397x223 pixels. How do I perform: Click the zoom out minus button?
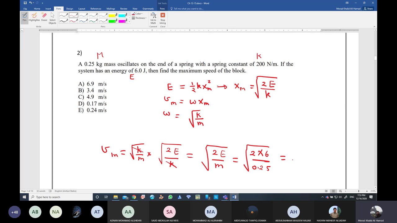click(346, 191)
